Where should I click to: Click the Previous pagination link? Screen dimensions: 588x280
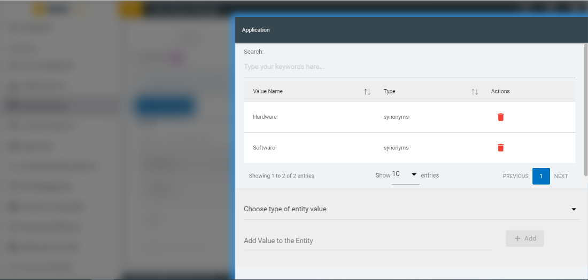[x=515, y=176]
